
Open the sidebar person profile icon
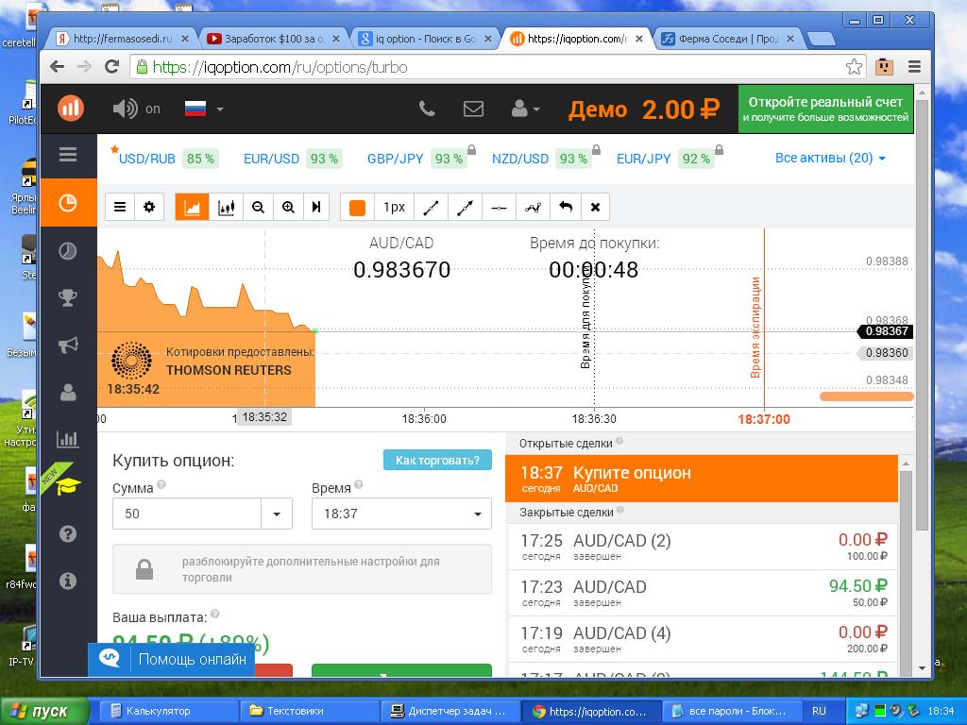[x=68, y=392]
